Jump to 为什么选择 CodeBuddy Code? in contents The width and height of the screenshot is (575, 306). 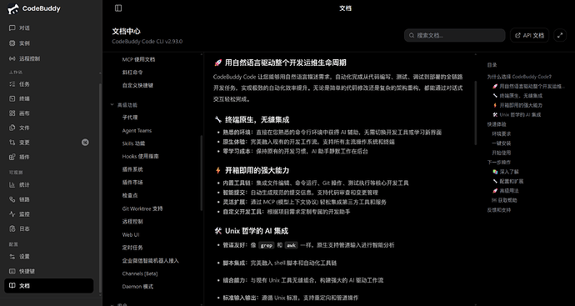click(519, 77)
